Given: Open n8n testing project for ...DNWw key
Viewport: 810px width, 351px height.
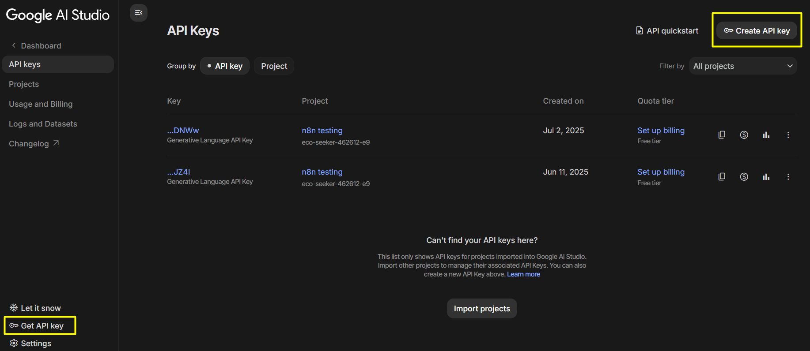Looking at the screenshot, I should [x=322, y=131].
